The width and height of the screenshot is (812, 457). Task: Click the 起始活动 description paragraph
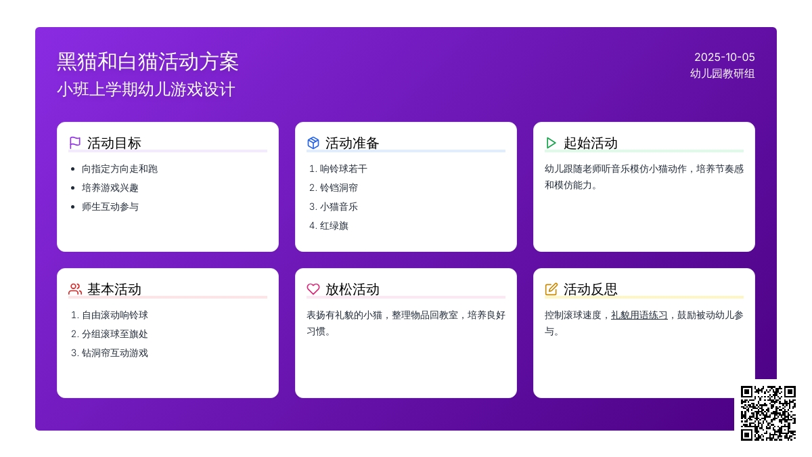[x=644, y=177]
